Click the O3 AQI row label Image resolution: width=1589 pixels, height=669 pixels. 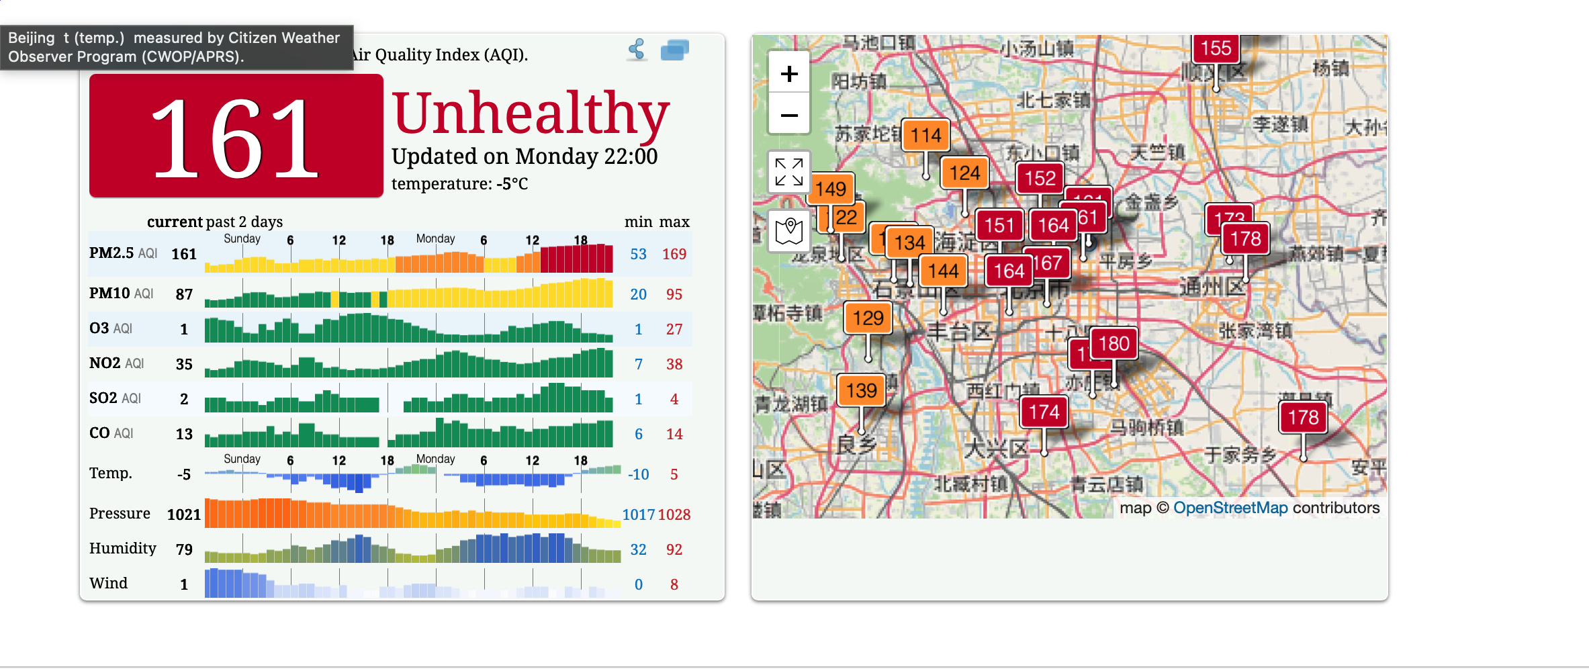pyautogui.click(x=111, y=328)
